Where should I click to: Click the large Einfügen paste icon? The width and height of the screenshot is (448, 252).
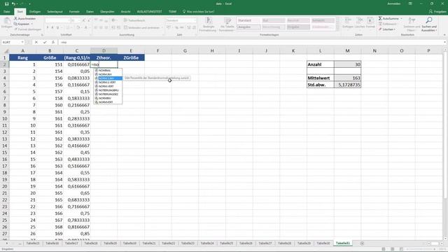pyautogui.click(x=7, y=21)
